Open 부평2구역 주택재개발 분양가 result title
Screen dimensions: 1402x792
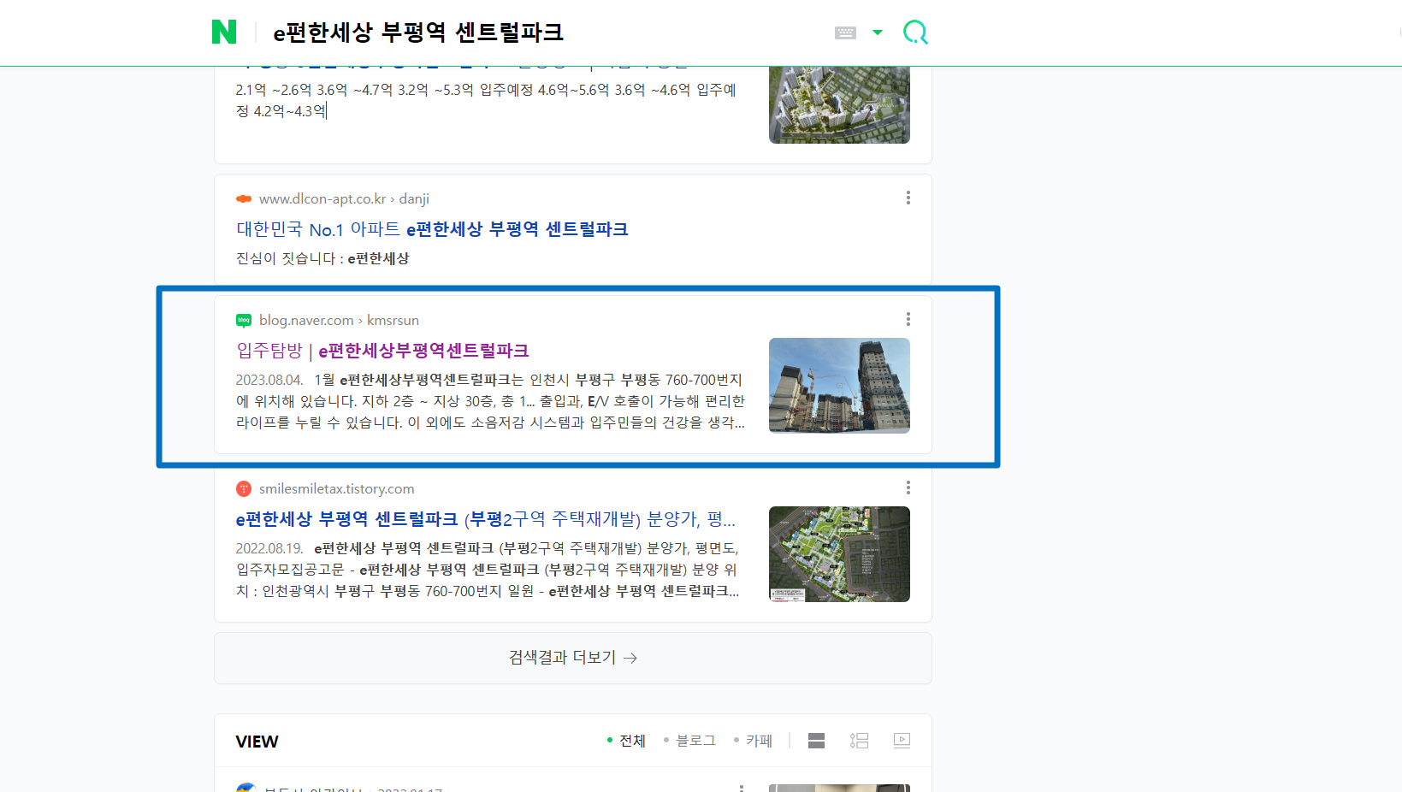(x=486, y=519)
